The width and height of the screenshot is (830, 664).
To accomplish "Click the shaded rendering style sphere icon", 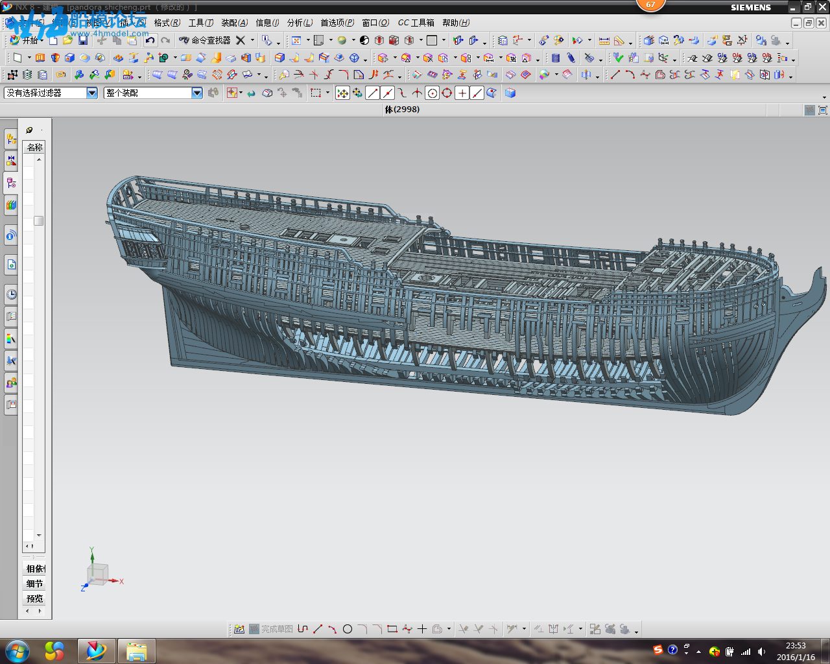I will coord(342,40).
